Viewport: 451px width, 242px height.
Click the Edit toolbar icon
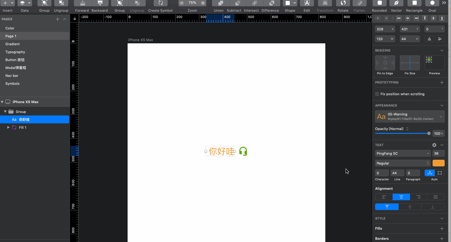[307, 3]
